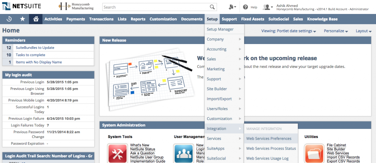Image resolution: width=376 pixels, height=163 pixels.
Task: Click the Help question mark icon
Action: (245, 7)
